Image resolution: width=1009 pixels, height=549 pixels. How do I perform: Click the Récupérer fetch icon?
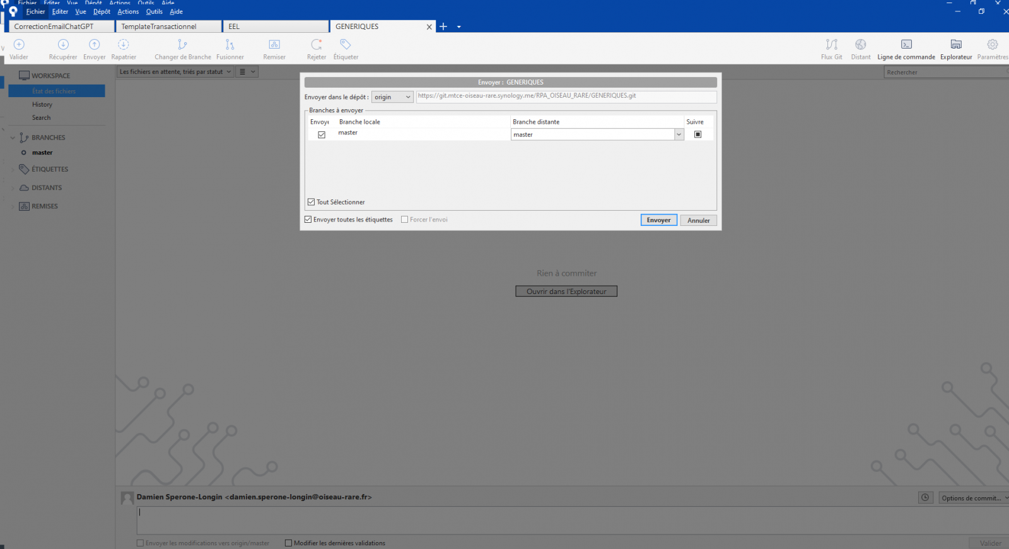click(63, 45)
